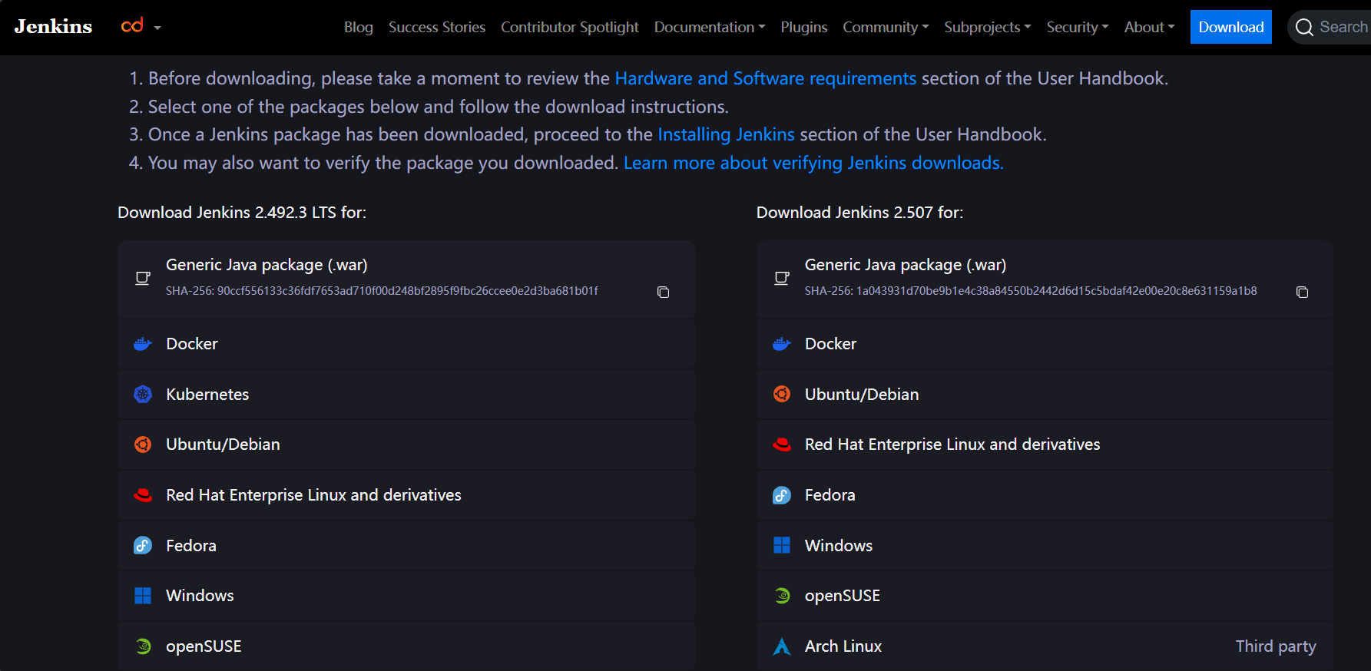Click the Docker whale icon in the LTS list
This screenshot has height=671, width=1371.
(143, 344)
